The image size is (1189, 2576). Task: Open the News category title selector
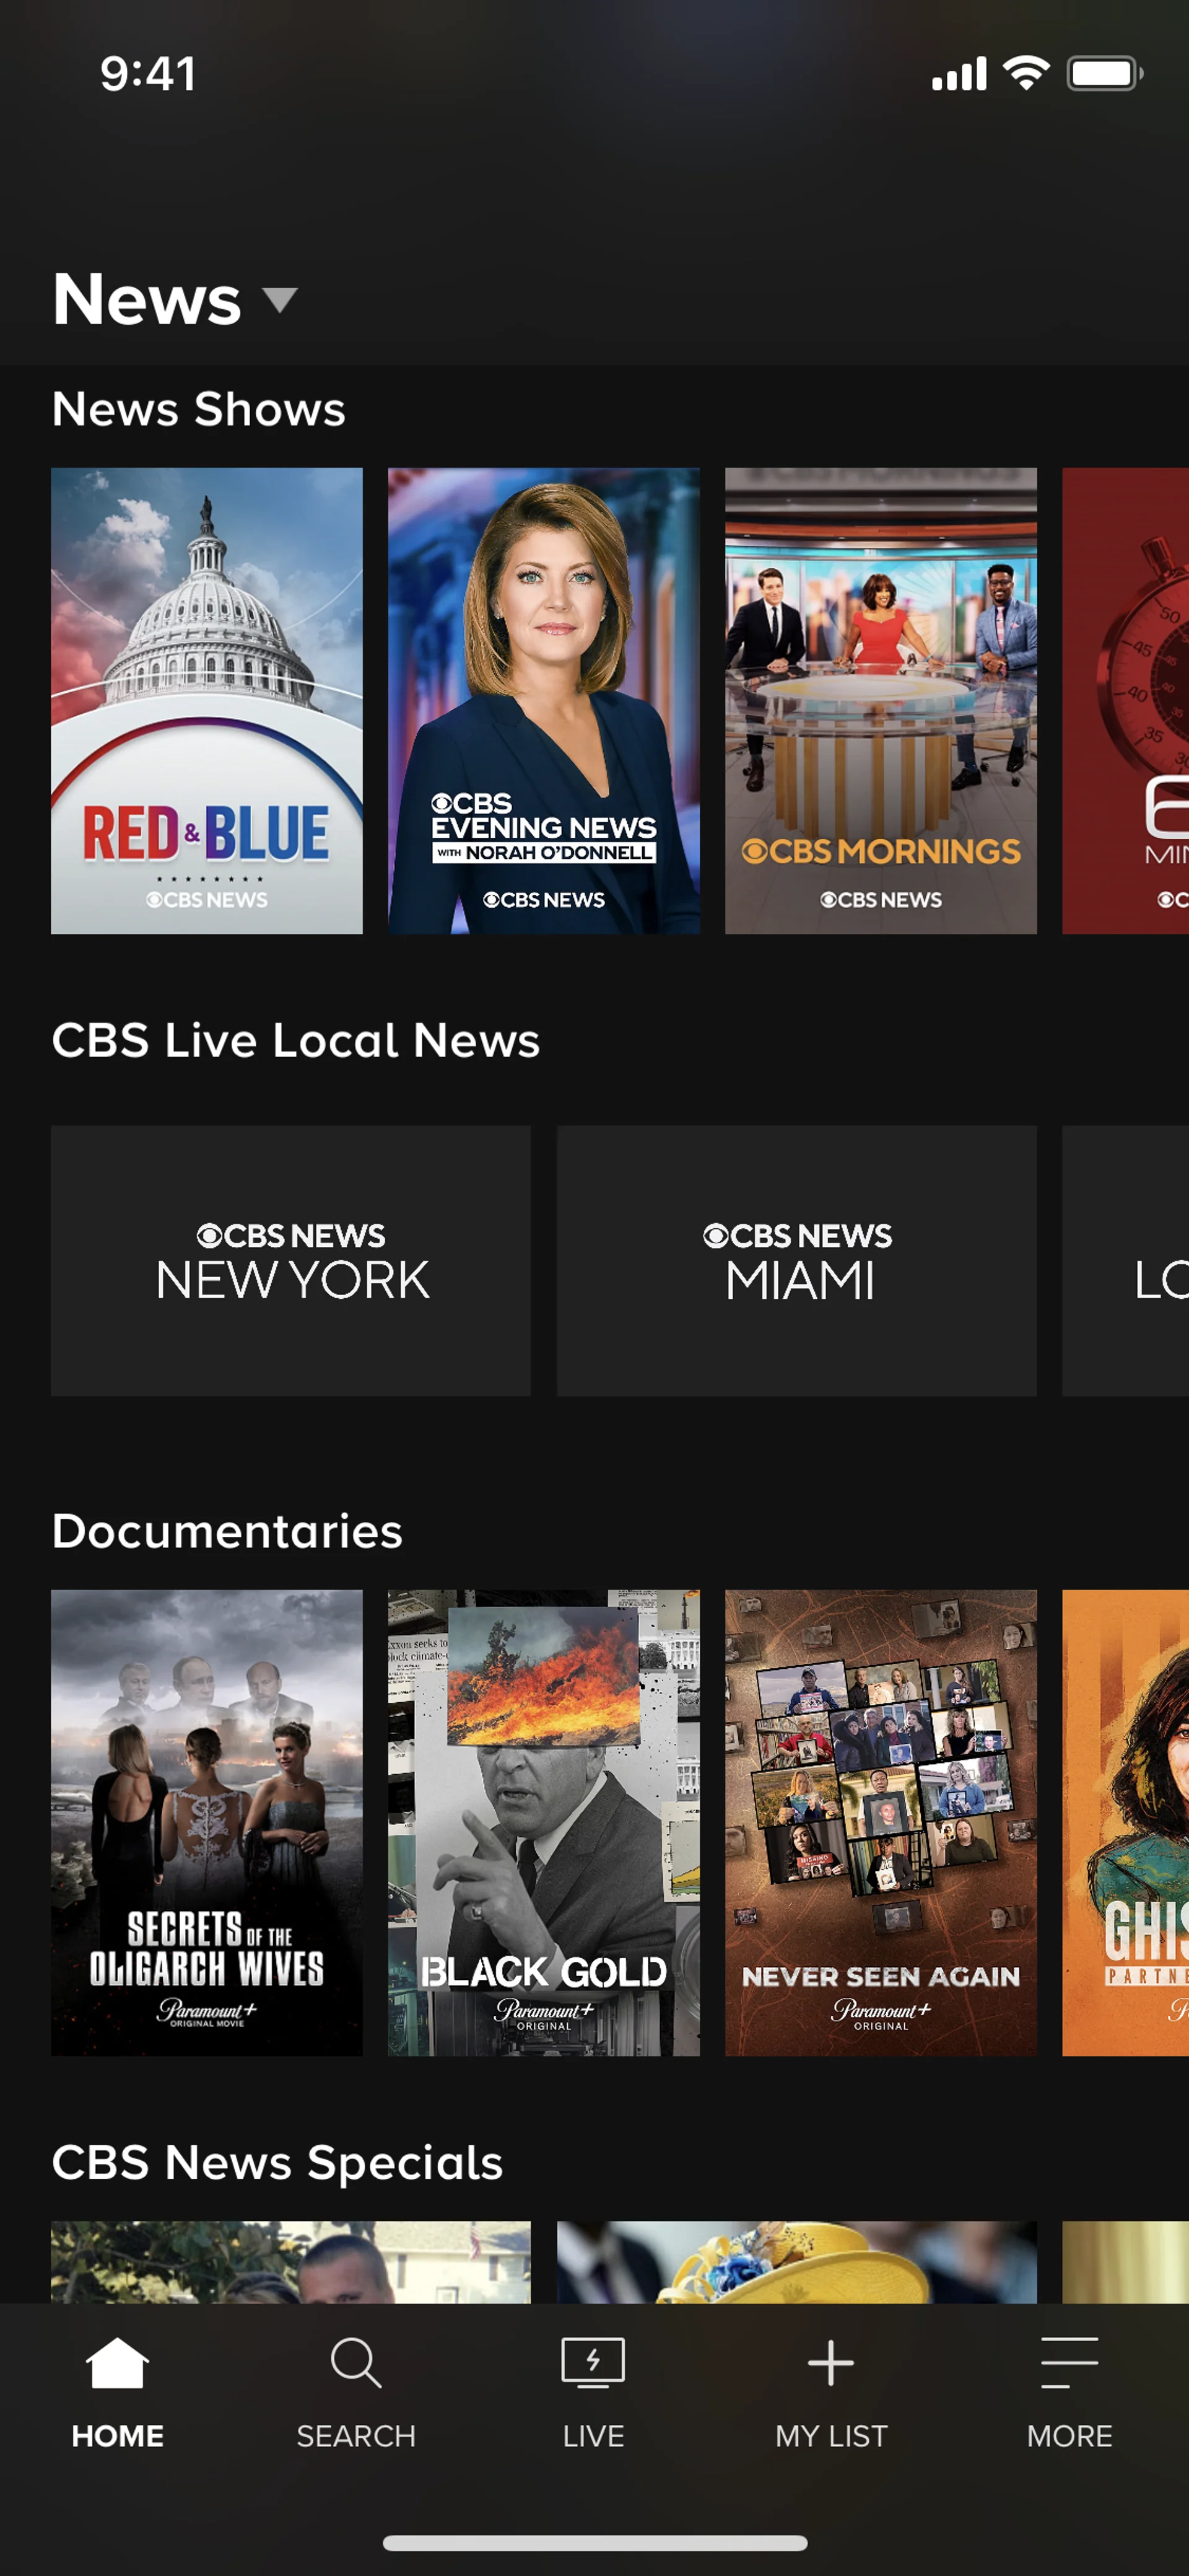(x=148, y=300)
